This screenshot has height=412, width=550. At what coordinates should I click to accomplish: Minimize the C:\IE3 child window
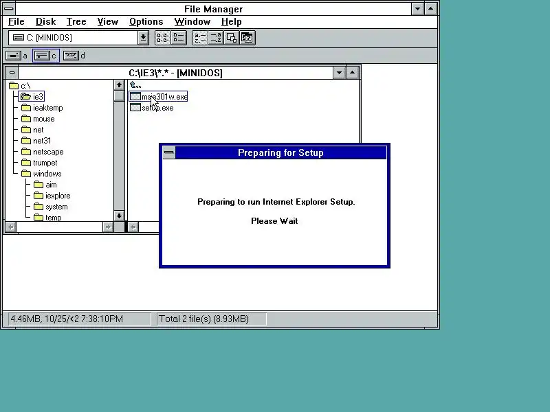[339, 73]
